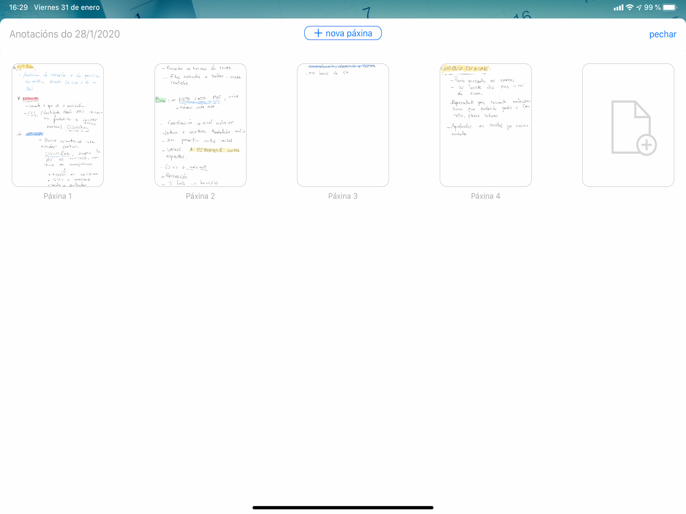
Task: Tap the Anotacións do 28/1/2020 title
Action: pos(65,34)
